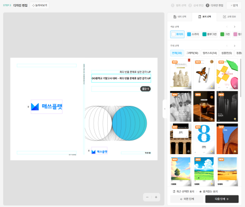Edit the subtitle text above the title
Viewport: 245px width, 207px height.
tap(121, 72)
